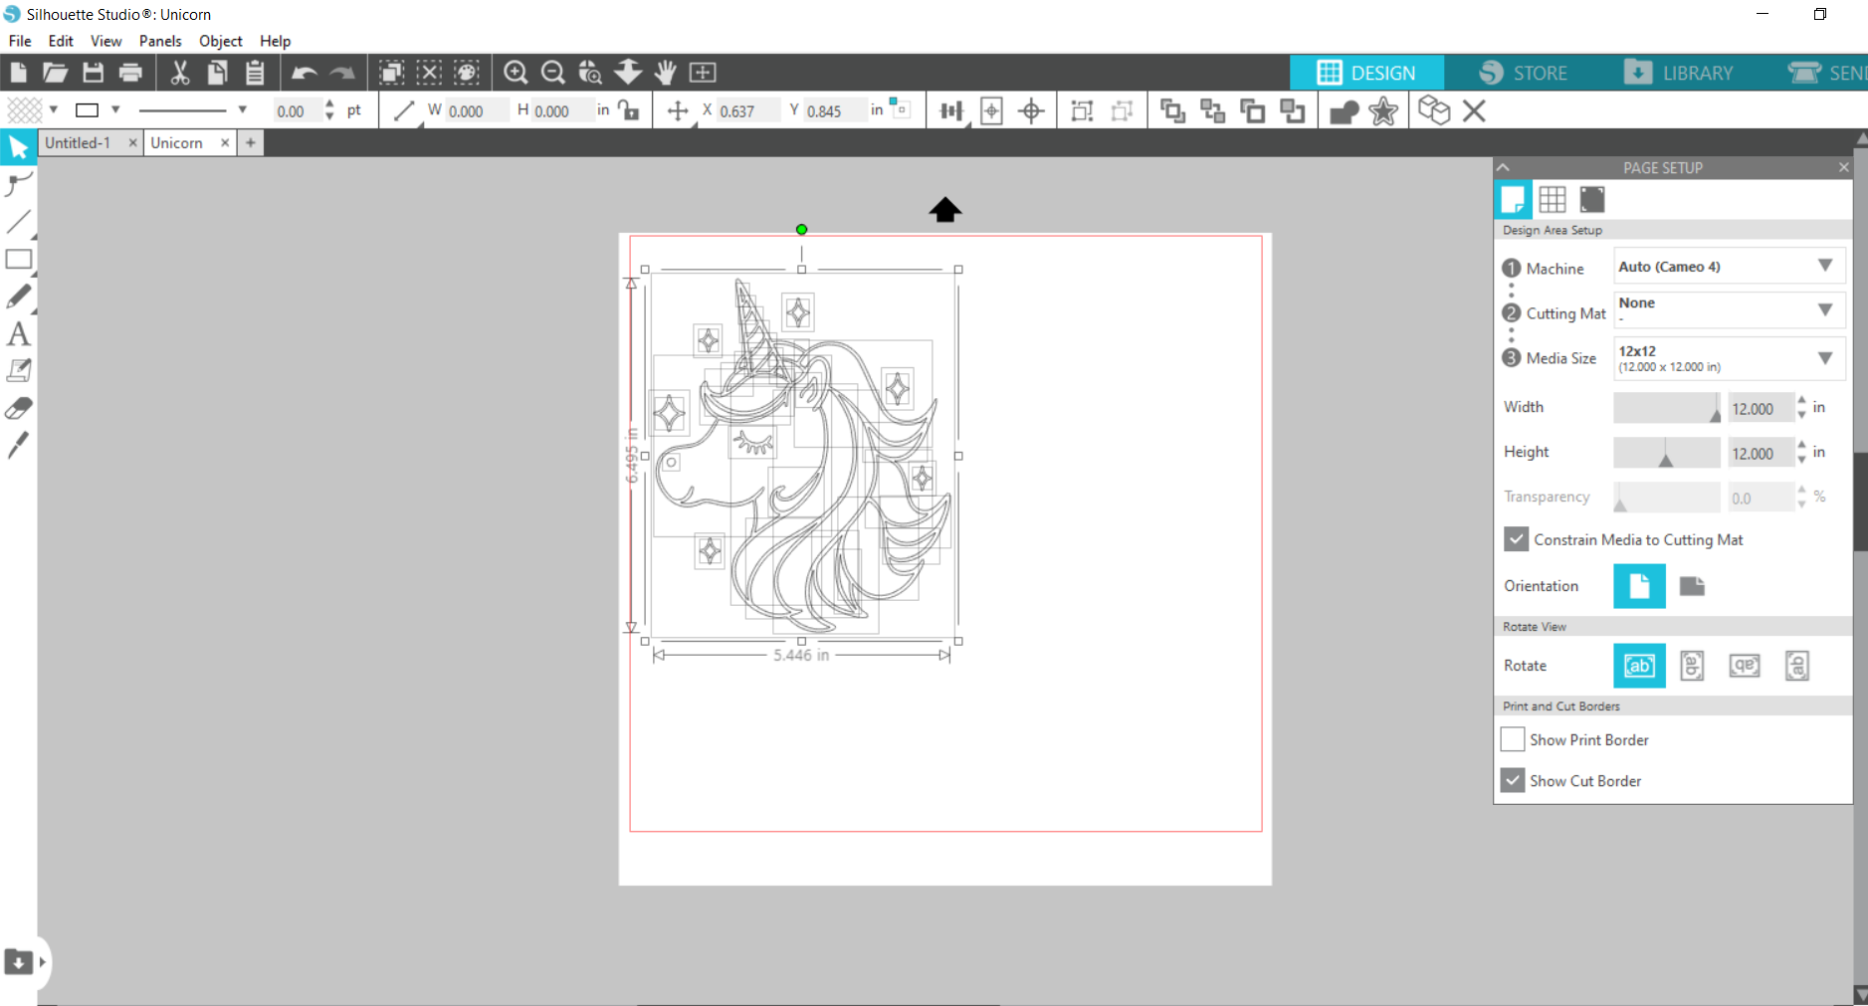Screen dimensions: 1868x1006
Task: Click the Fit to Window icon
Action: pyautogui.click(x=703, y=72)
